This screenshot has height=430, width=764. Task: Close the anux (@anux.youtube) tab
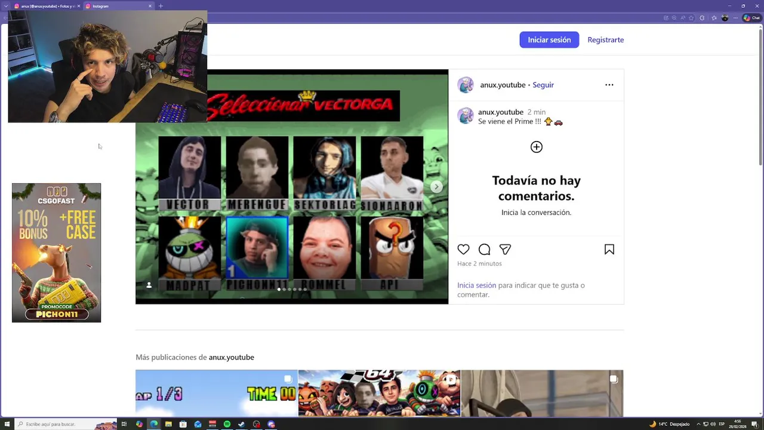(79, 6)
